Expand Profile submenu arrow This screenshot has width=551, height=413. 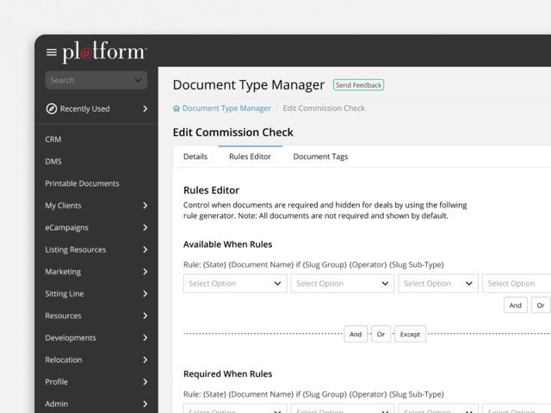click(145, 382)
